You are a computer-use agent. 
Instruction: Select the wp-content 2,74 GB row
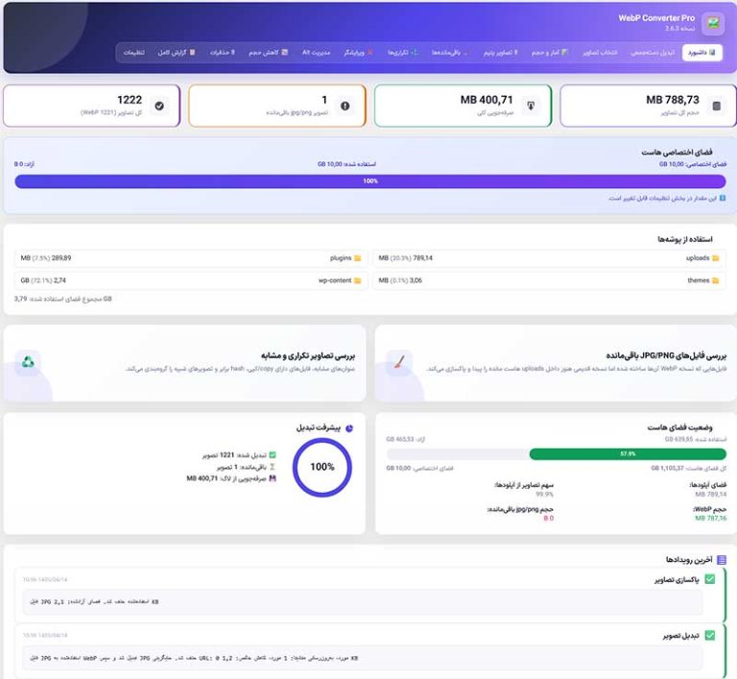[191, 280]
